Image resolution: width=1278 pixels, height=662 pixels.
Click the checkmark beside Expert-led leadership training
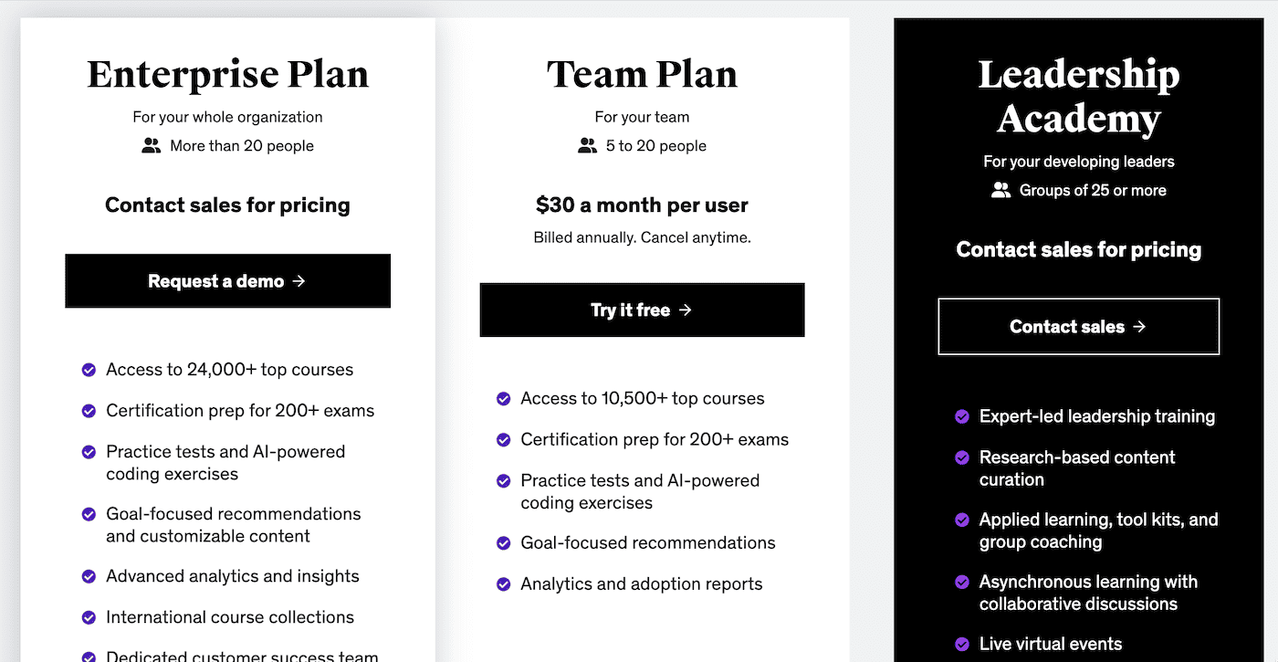(961, 416)
